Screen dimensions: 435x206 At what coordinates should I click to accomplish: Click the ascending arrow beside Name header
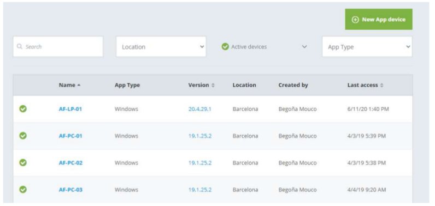pyautogui.click(x=79, y=86)
